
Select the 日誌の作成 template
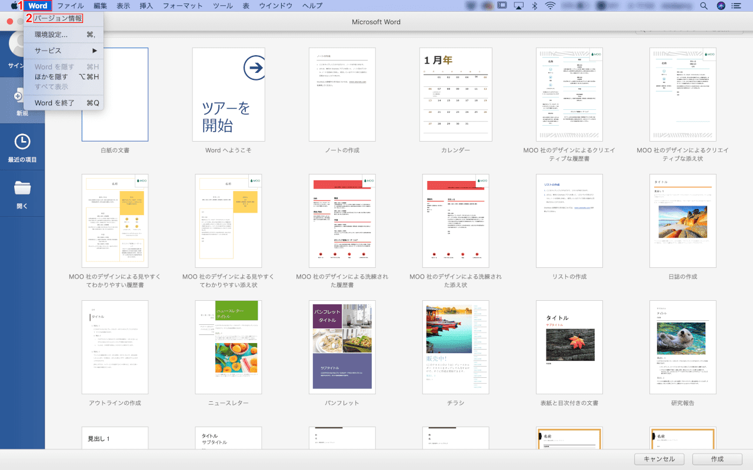tap(683, 221)
